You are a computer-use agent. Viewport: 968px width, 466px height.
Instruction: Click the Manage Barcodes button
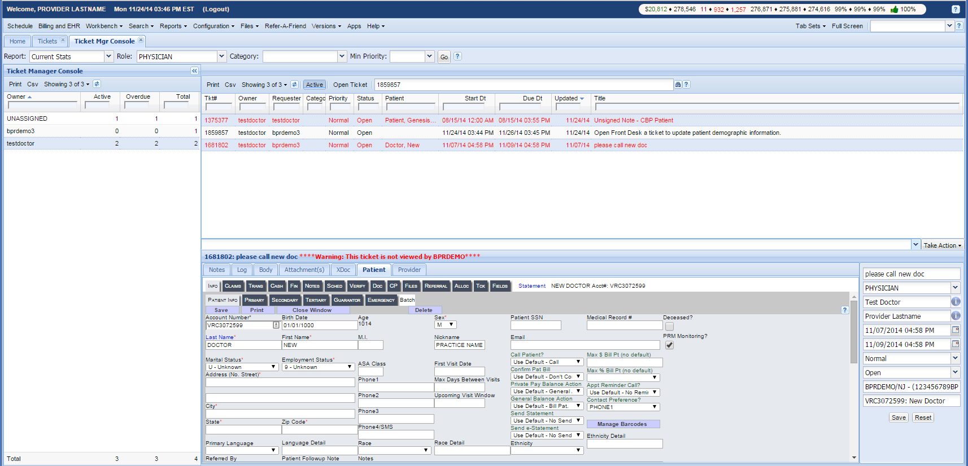622,424
